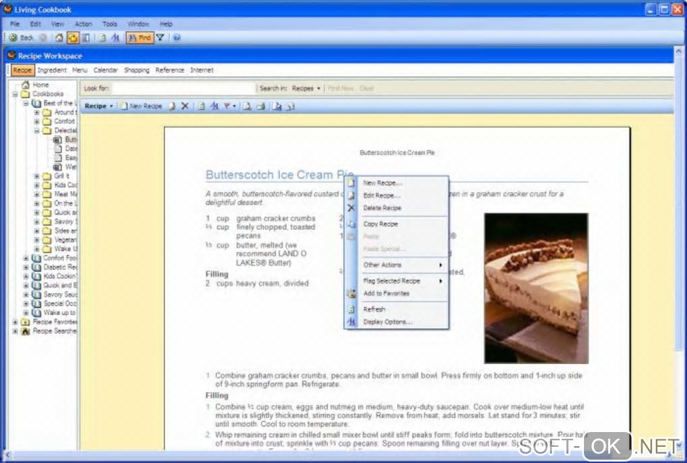Expand the Diabetic Rec cookbook node
687x463 pixels.
point(26,267)
